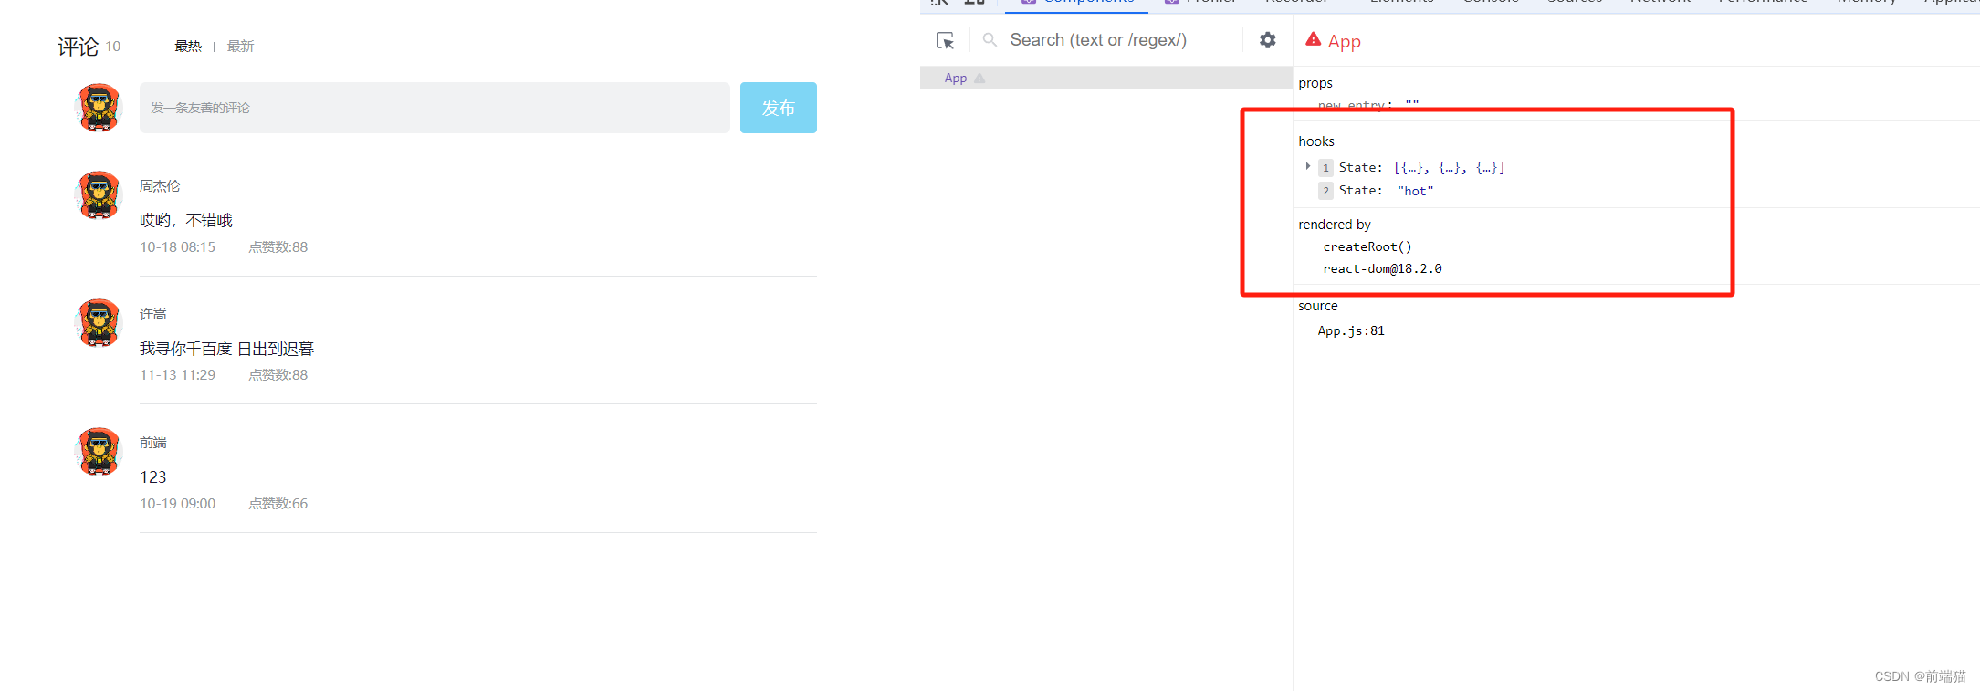Click the rendered by label
The image size is (1980, 691).
click(x=1335, y=225)
